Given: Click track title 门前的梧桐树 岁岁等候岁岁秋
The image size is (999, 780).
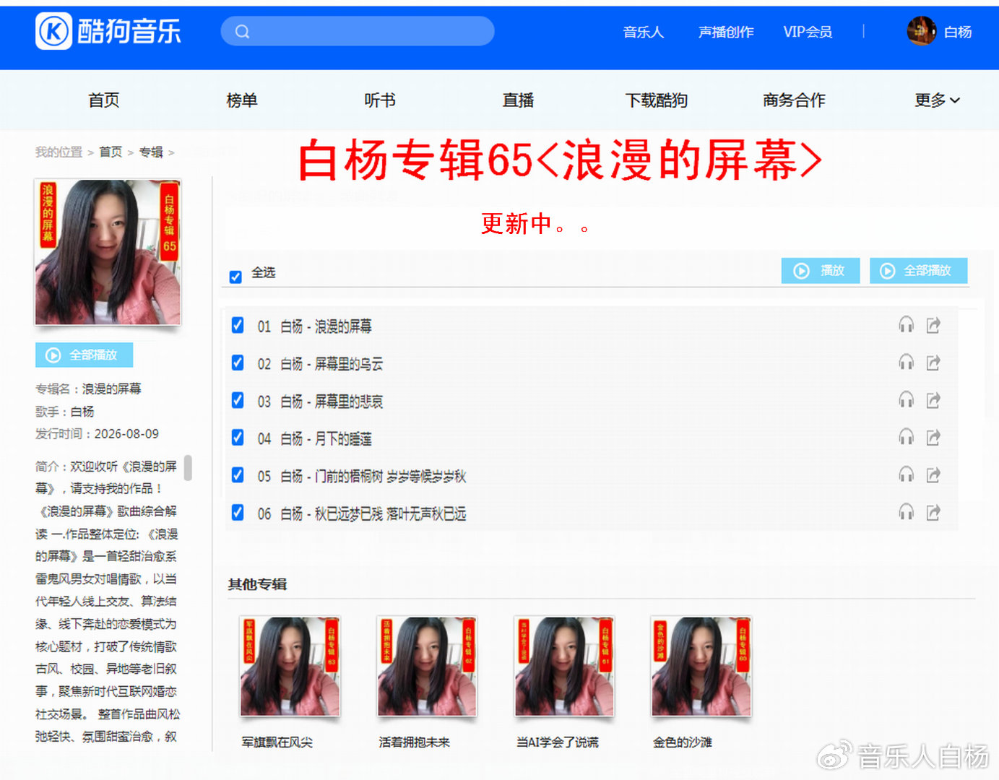Looking at the screenshot, I should (390, 477).
